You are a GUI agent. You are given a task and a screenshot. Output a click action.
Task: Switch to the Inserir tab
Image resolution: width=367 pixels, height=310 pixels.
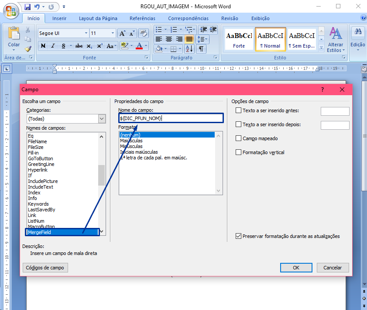59,18
